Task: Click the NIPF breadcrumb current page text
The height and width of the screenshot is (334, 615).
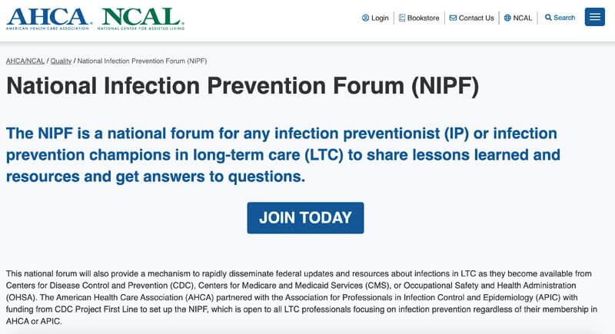Action: (x=142, y=61)
